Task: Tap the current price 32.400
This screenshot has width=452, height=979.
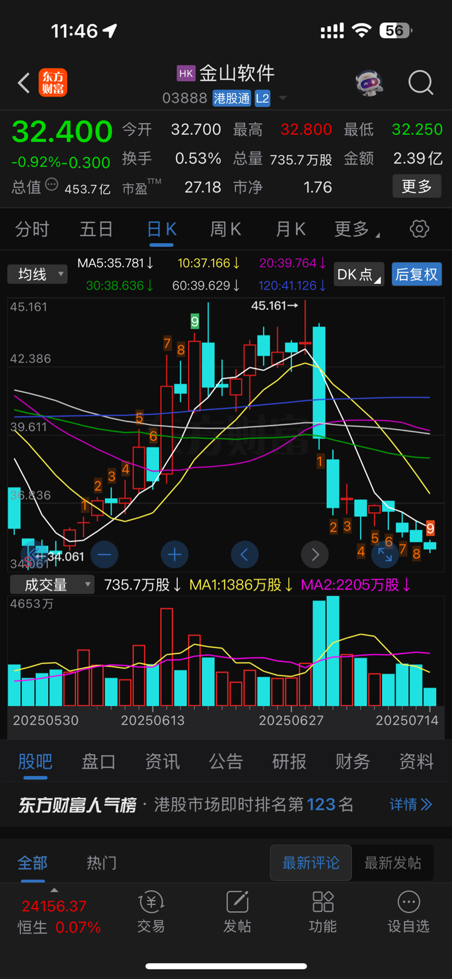Action: 62,131
